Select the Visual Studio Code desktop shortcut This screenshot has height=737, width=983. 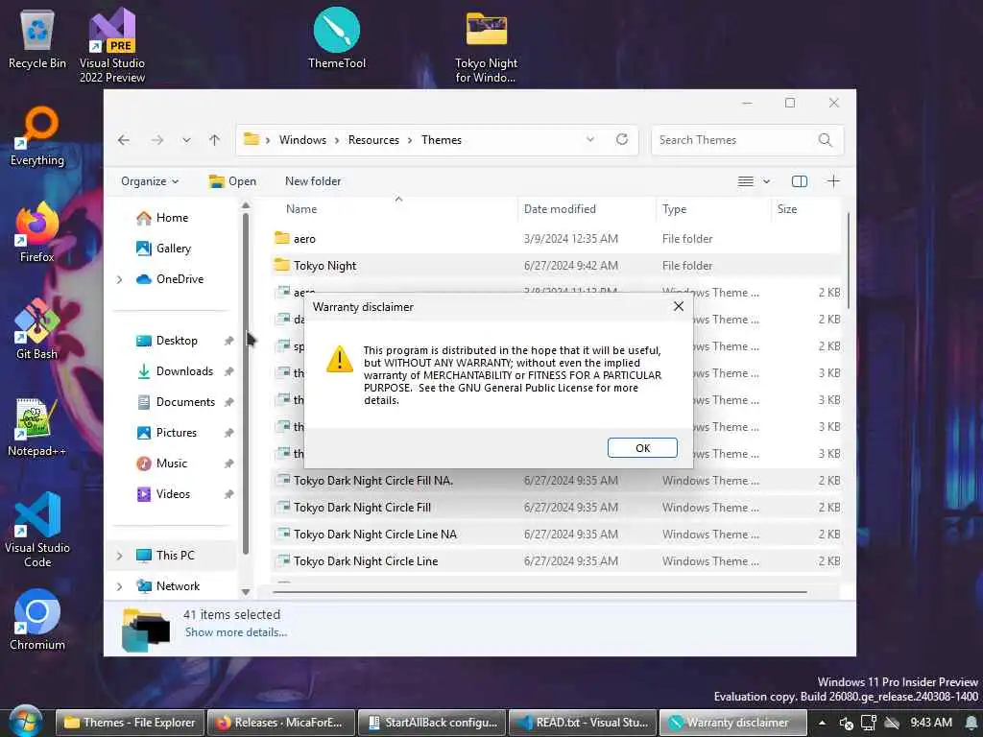37,530
